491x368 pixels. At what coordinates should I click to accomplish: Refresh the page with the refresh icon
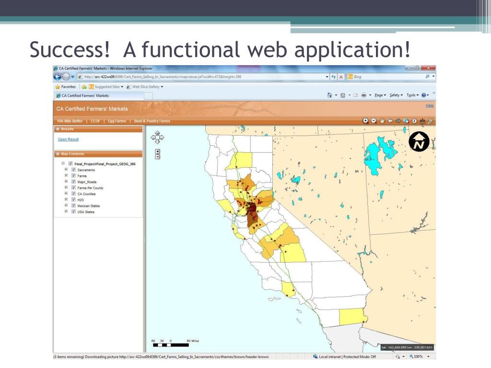[x=334, y=77]
